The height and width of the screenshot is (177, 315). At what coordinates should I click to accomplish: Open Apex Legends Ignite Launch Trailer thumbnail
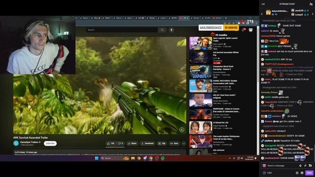pos(200,43)
